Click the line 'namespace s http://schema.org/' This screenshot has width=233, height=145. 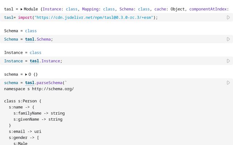pos(39,89)
